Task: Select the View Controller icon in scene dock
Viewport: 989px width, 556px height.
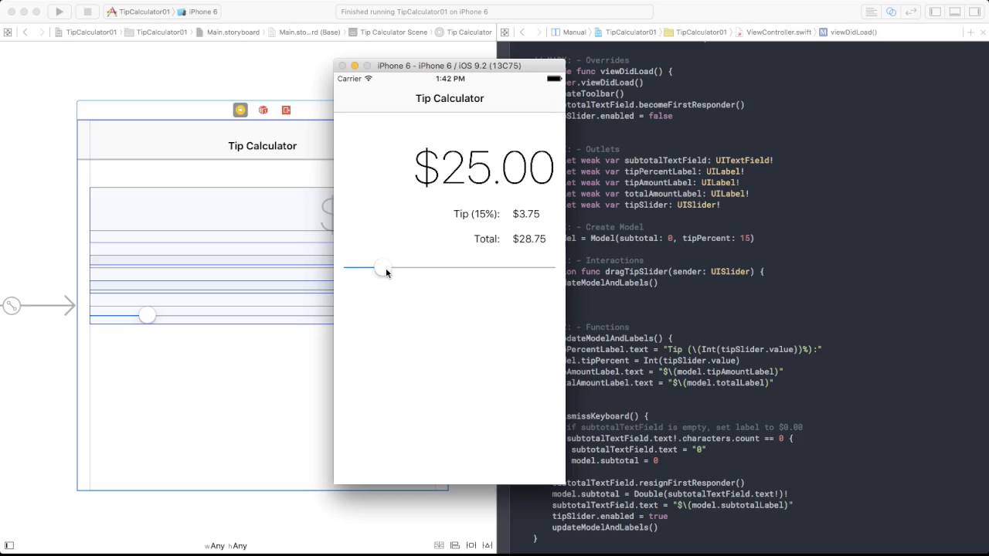Action: tap(240, 110)
